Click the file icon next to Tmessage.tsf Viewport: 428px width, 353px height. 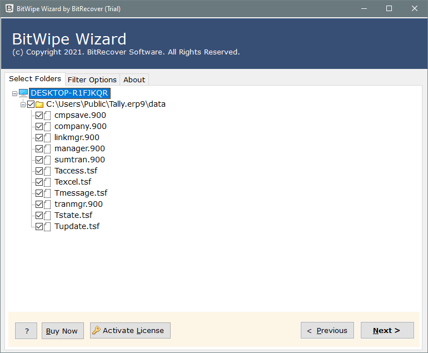(x=47, y=193)
